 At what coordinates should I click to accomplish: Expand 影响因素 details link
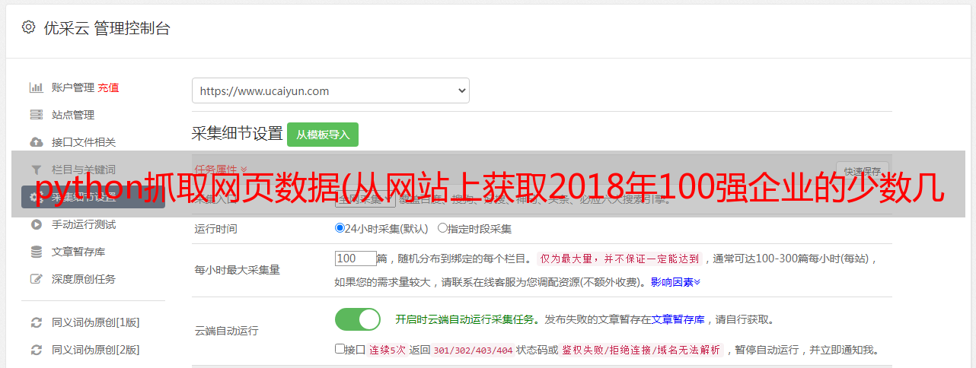[675, 282]
